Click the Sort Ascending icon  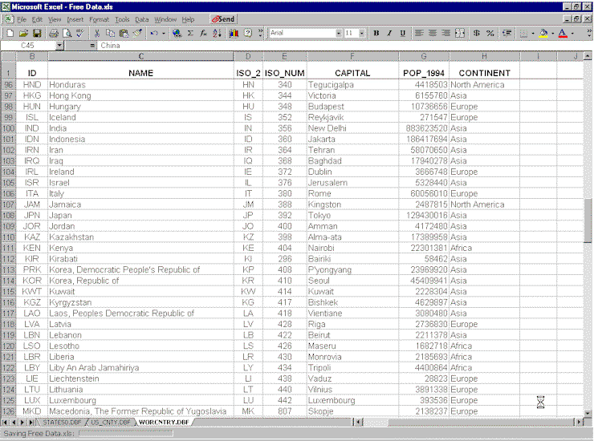(x=217, y=34)
